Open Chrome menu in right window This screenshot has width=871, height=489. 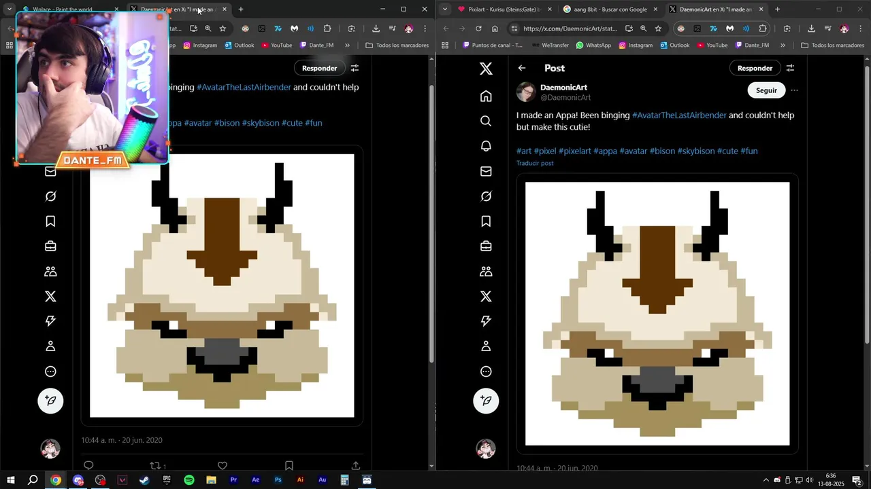click(x=861, y=29)
